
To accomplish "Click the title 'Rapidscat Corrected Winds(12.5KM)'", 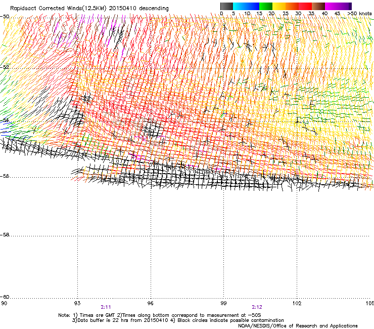I will (58, 9).
